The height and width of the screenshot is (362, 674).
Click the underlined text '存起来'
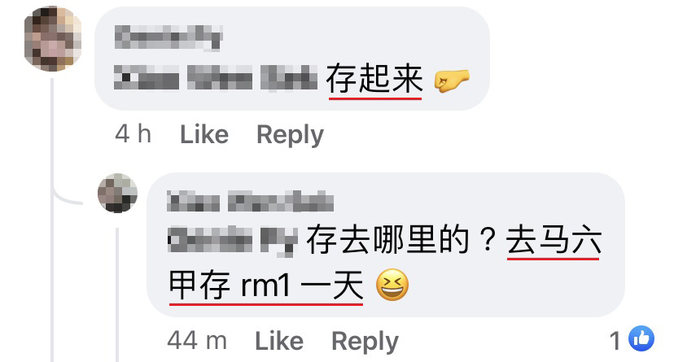pyautogui.click(x=374, y=79)
